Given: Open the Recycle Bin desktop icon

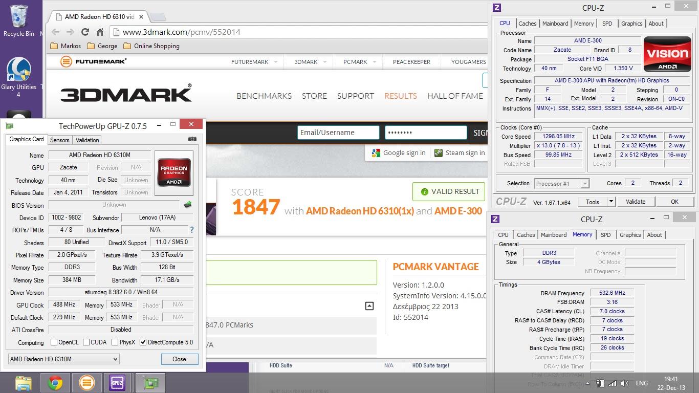Looking at the screenshot, I should tap(18, 20).
